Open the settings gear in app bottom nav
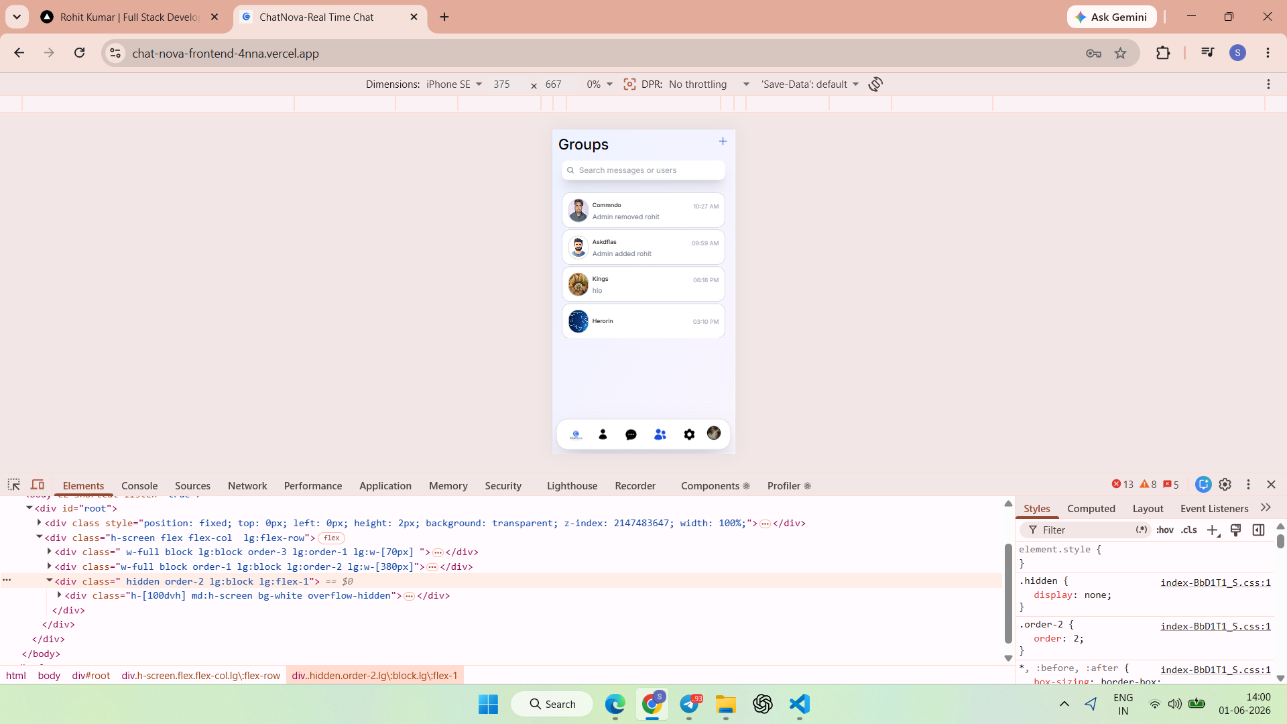1287x724 pixels. click(x=689, y=434)
